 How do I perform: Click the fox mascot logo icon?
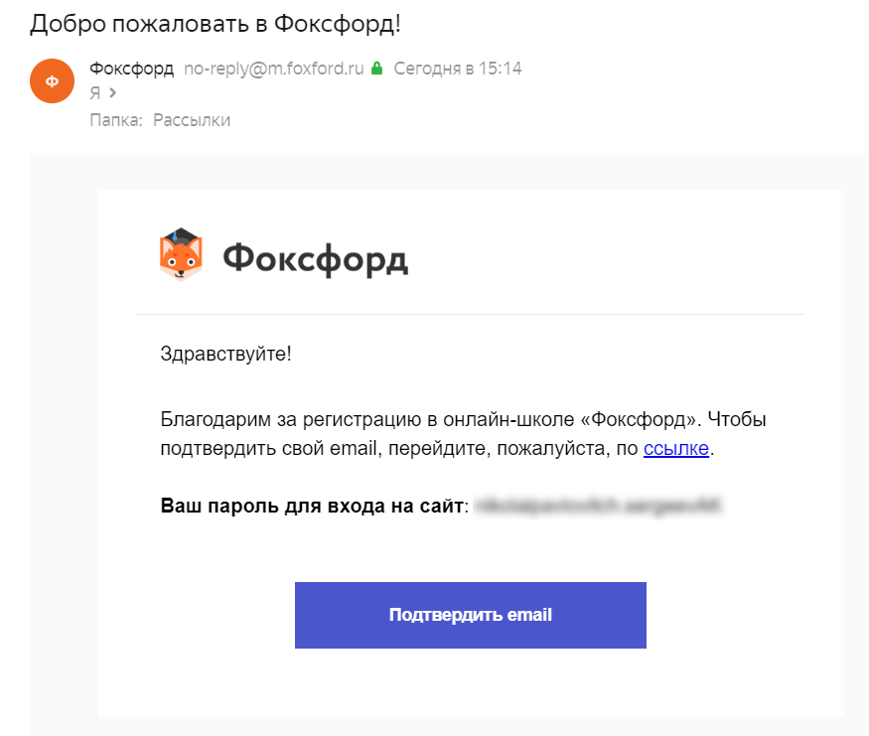181,255
